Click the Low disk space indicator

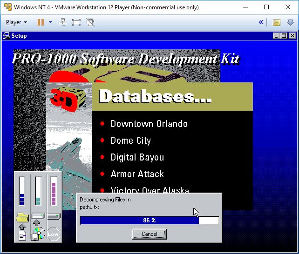(54, 234)
